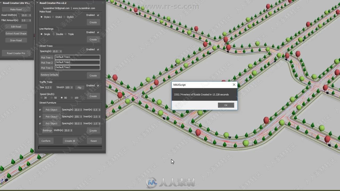Select Triple line markings
Viewport: 340px width, 191px height.
pos(66,34)
